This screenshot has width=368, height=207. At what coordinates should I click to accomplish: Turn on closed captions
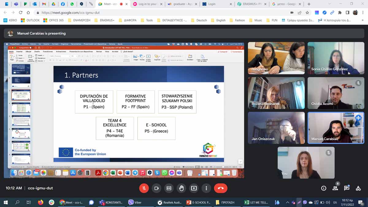pos(169,188)
